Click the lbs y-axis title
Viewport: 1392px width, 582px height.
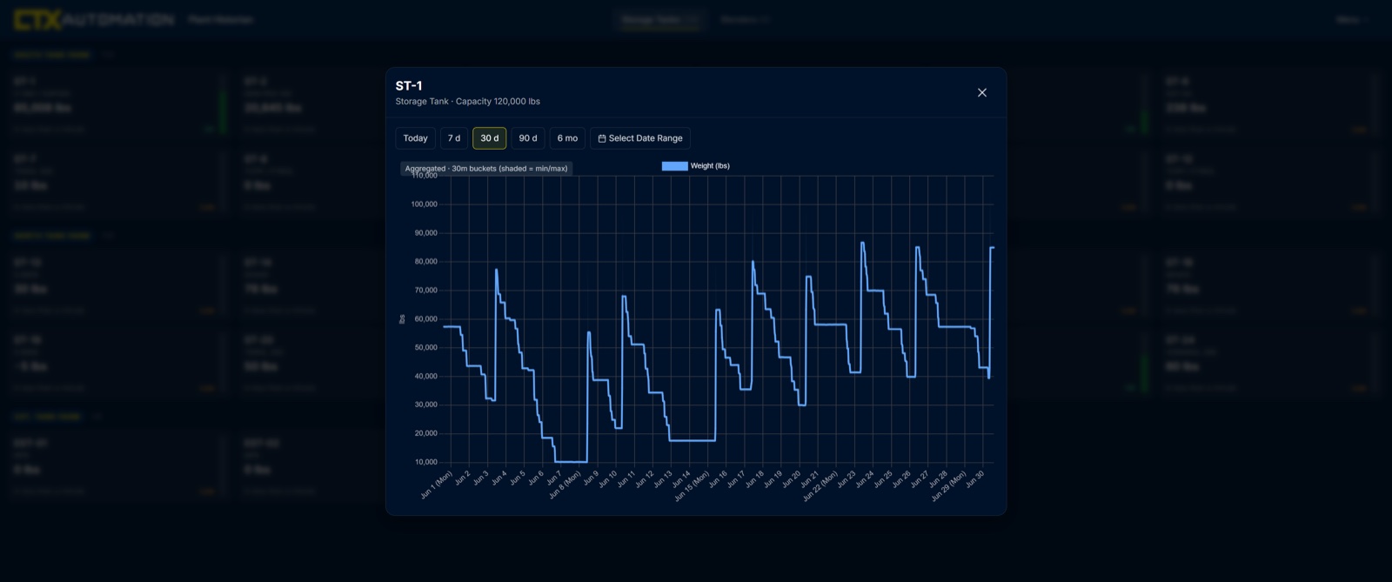[x=402, y=319]
